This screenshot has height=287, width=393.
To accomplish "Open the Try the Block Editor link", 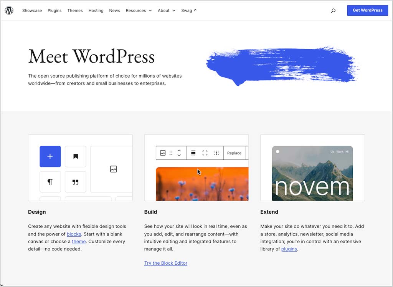I will pyautogui.click(x=166, y=263).
